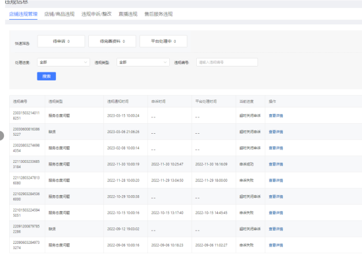Select platform time 2022-11-30 16:16:09

click(211, 164)
